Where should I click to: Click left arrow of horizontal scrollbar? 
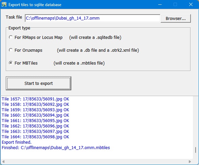(3, 162)
